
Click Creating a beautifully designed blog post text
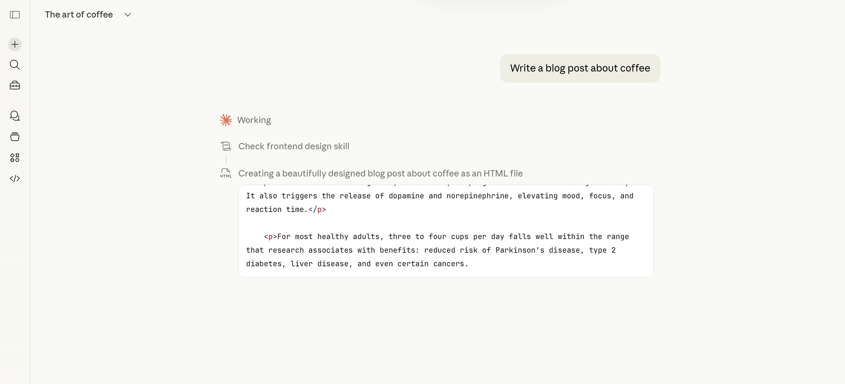pos(380,173)
